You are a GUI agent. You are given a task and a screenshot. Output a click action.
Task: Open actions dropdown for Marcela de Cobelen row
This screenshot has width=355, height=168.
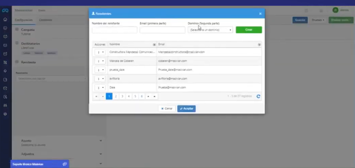click(100, 61)
